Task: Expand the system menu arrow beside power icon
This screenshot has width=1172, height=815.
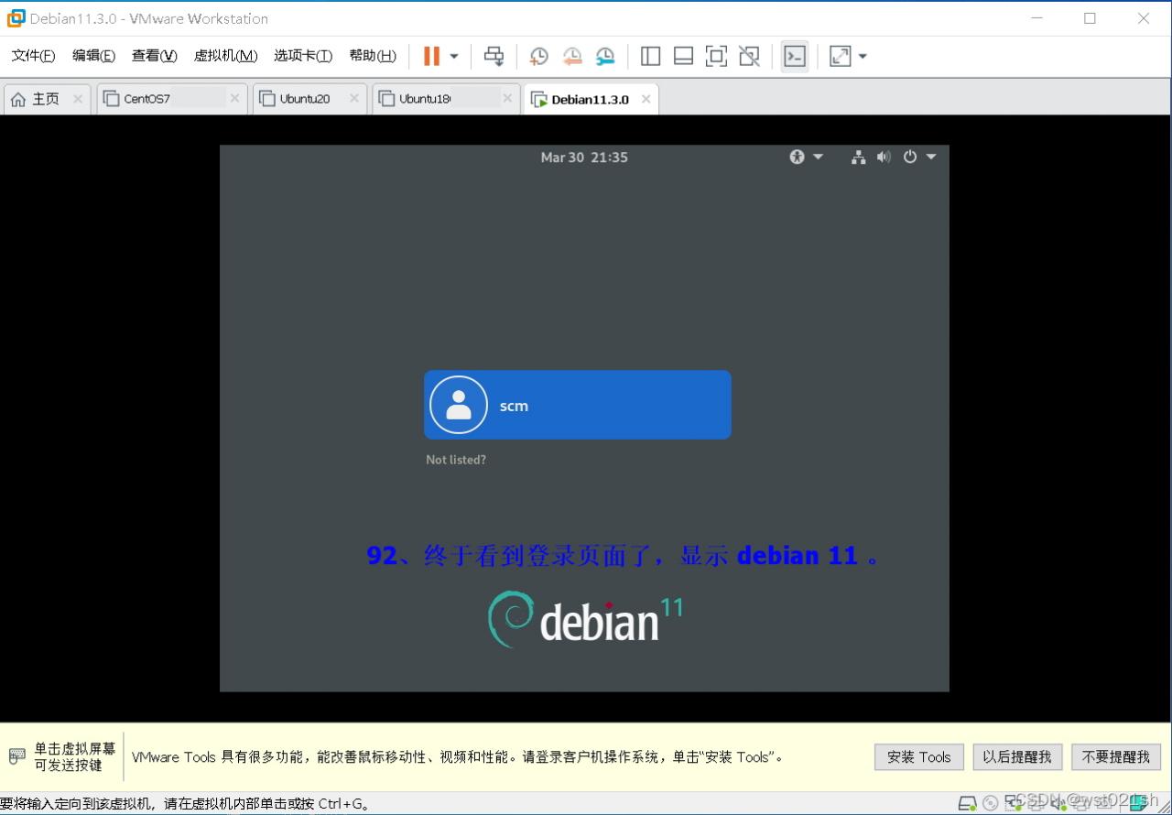Action: [x=931, y=157]
